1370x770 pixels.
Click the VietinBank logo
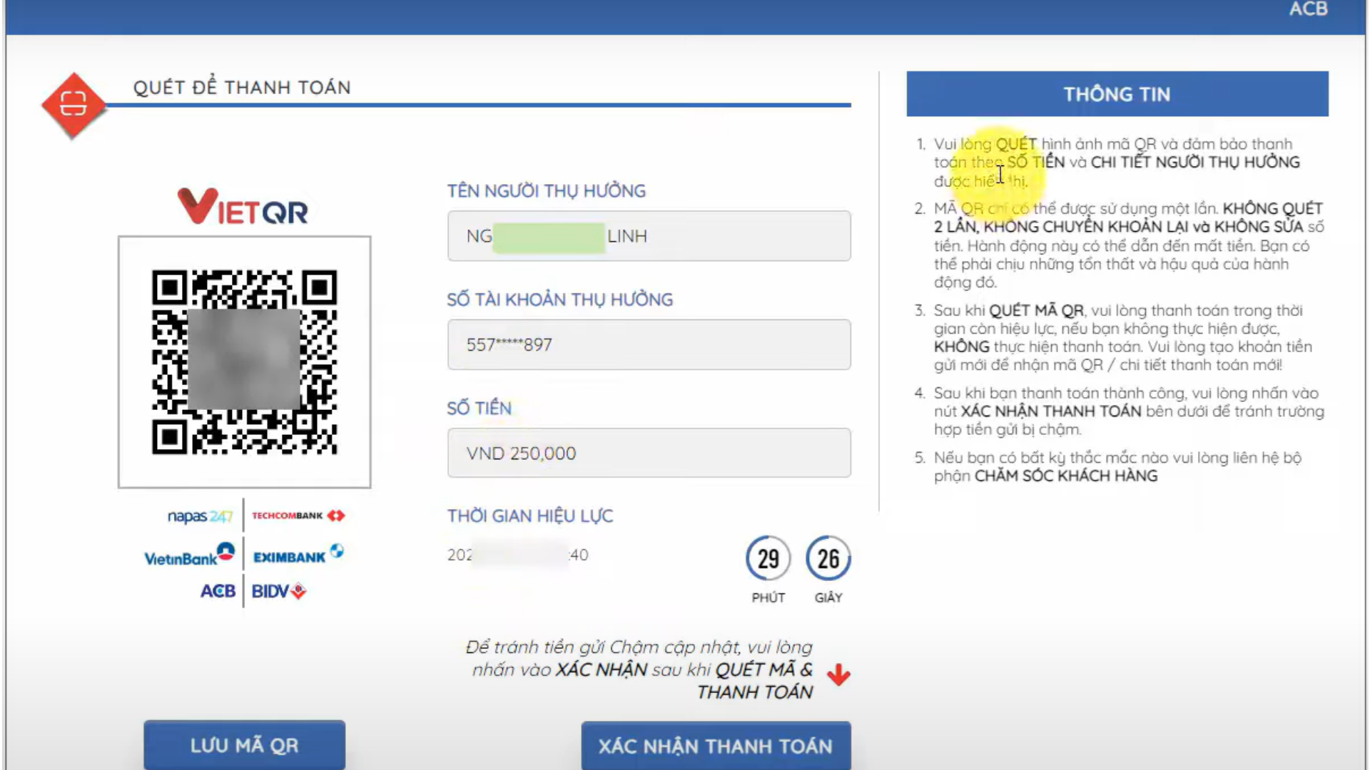(190, 554)
